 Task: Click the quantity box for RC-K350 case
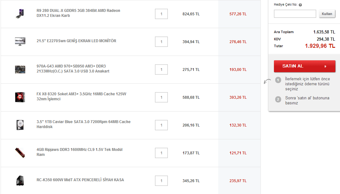[x=161, y=181]
